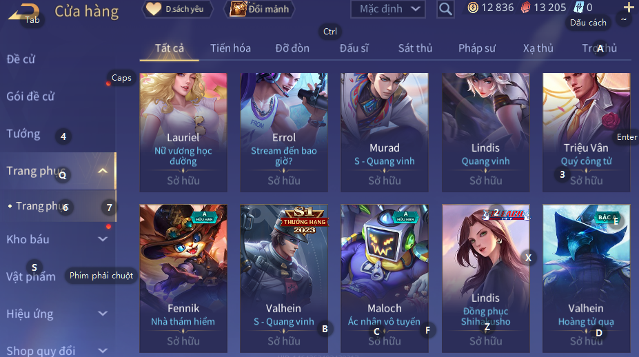Image resolution: width=639 pixels, height=357 pixels.
Task: Open the Mặc định sort dropdown
Action: pyautogui.click(x=388, y=9)
